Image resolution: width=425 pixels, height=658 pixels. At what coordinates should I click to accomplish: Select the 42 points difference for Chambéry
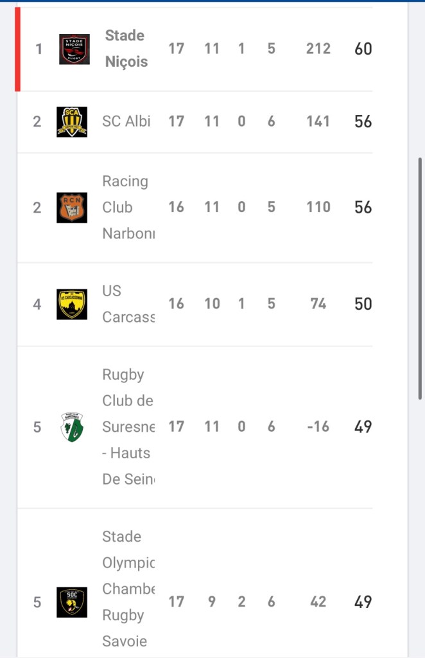pos(318,602)
